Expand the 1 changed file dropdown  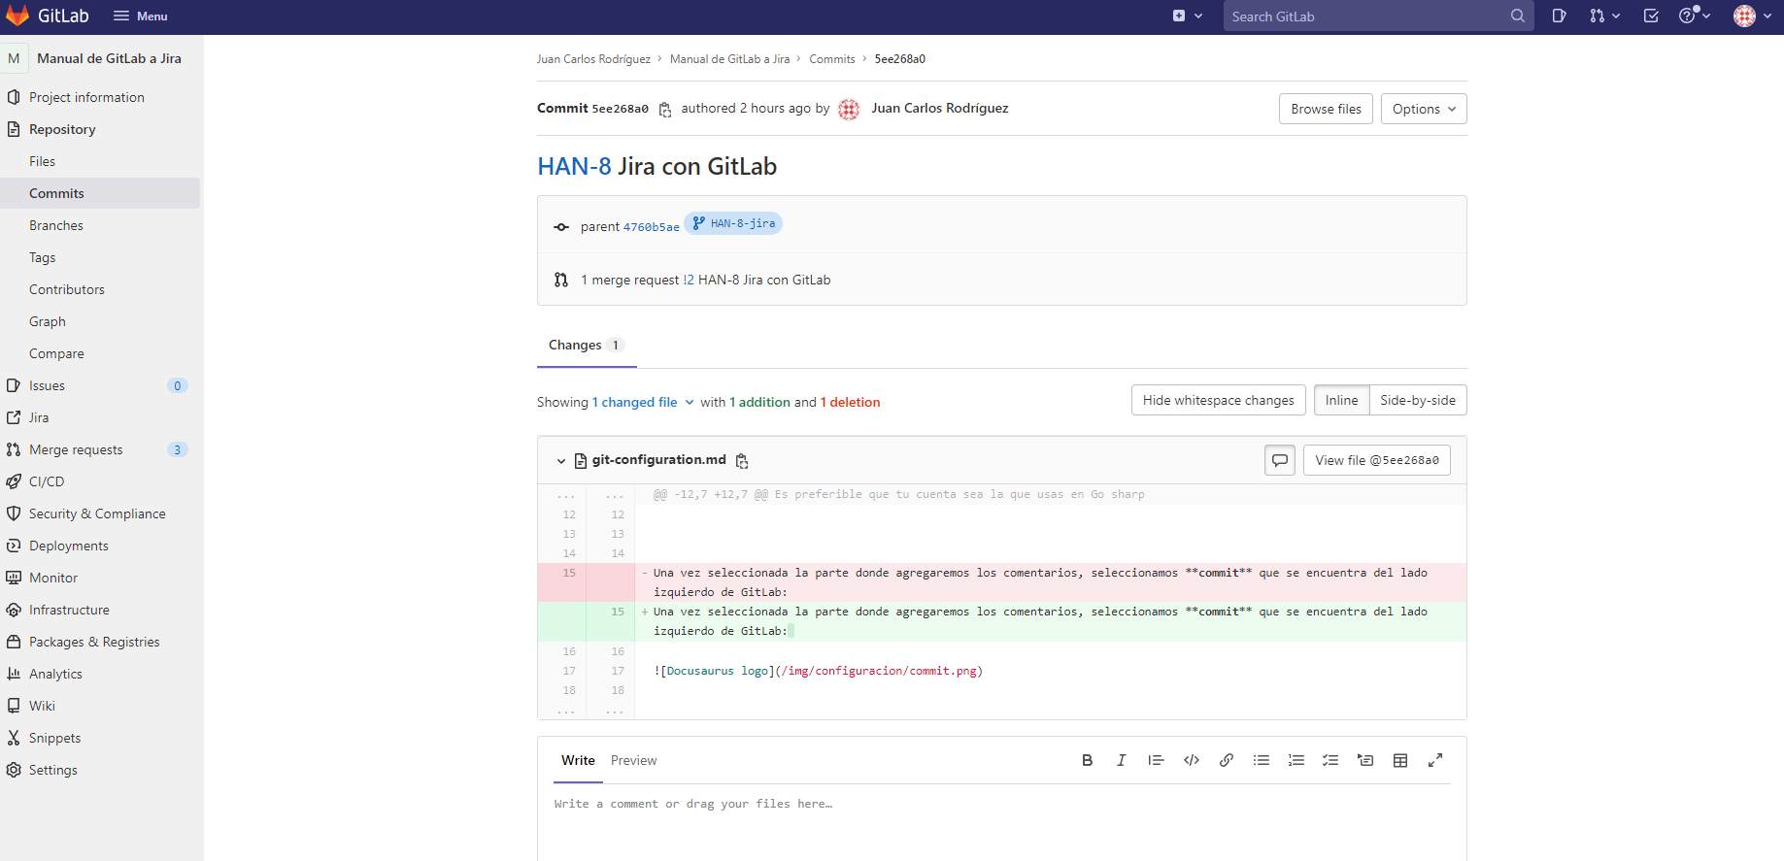(x=644, y=402)
